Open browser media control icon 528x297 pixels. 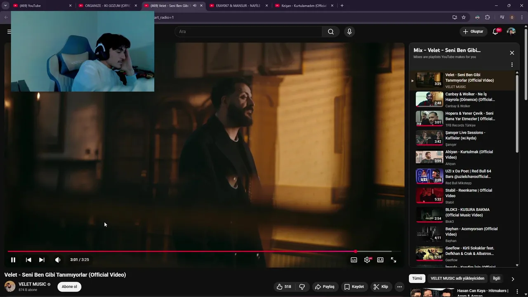502,17
